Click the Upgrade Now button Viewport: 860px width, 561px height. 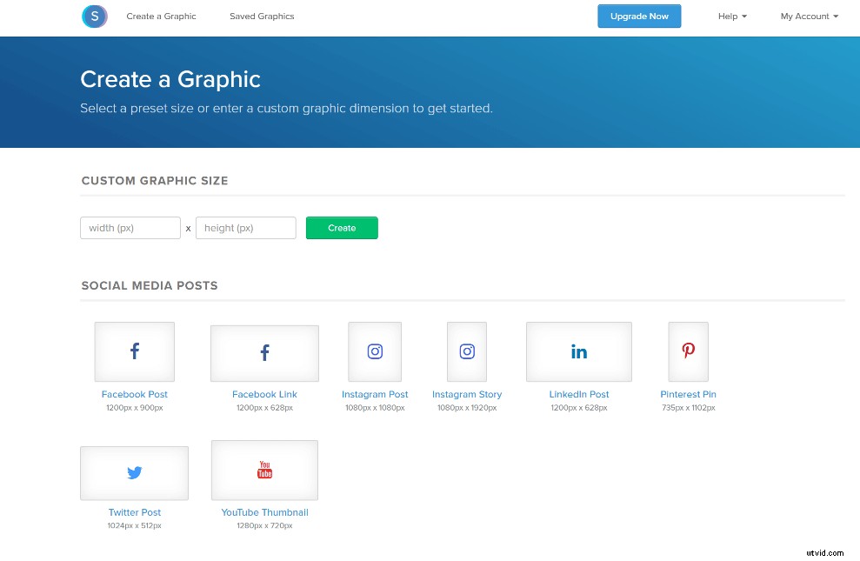pos(639,16)
